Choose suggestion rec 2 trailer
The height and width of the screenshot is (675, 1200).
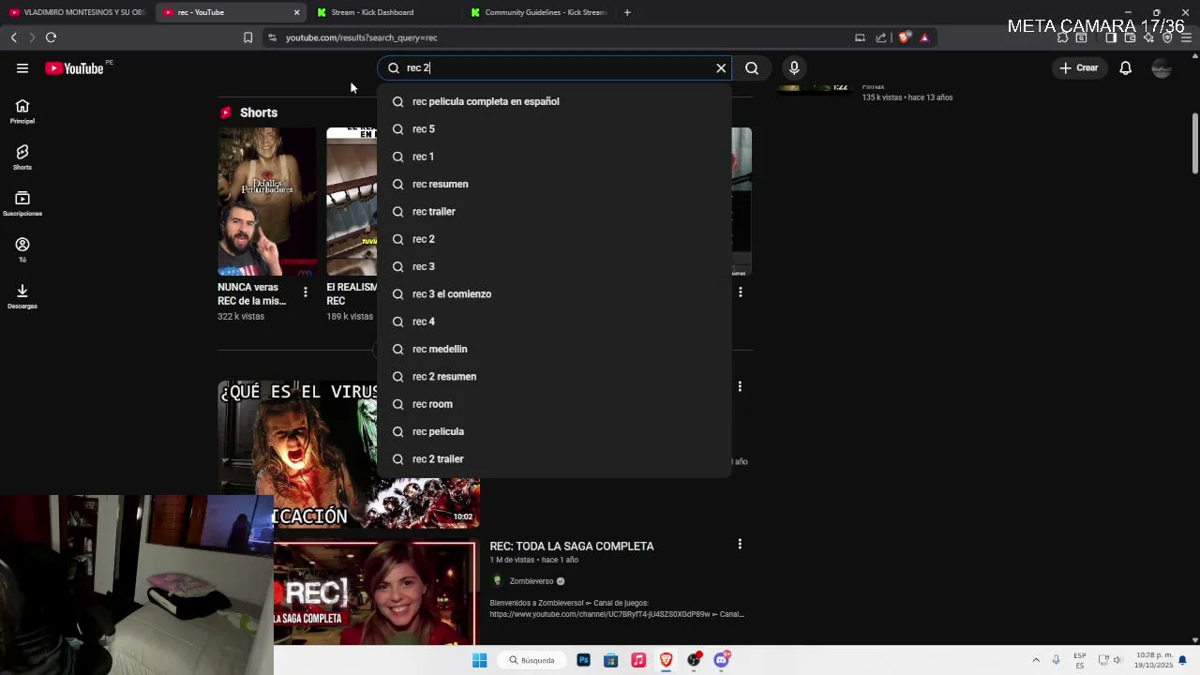pyautogui.click(x=554, y=458)
